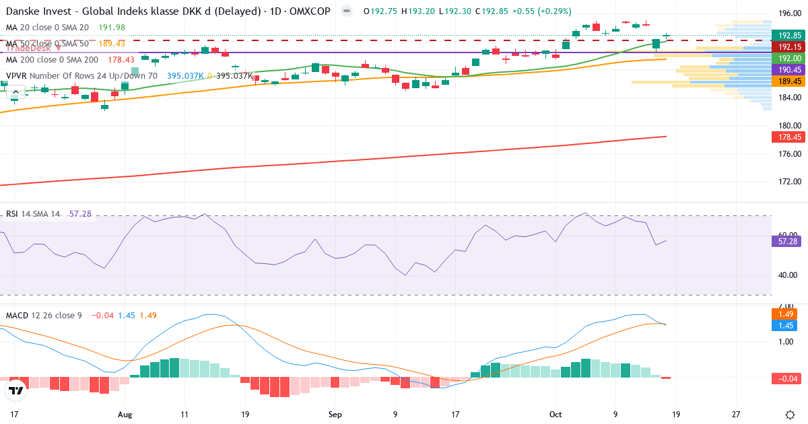Image resolution: width=808 pixels, height=424 pixels.
Task: Open chart settings gear icon
Action: 789,415
